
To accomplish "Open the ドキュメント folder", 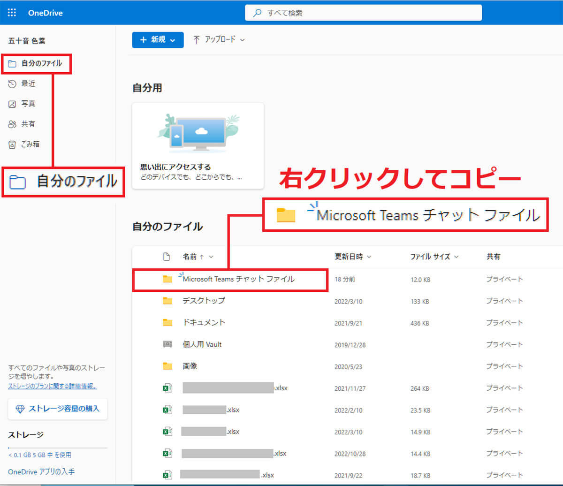I will (x=204, y=323).
